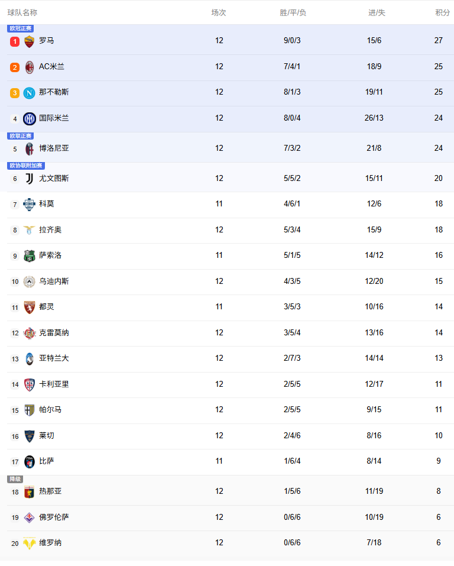The image size is (454, 566).
Task: Open team link 科莫
Action: point(47,204)
